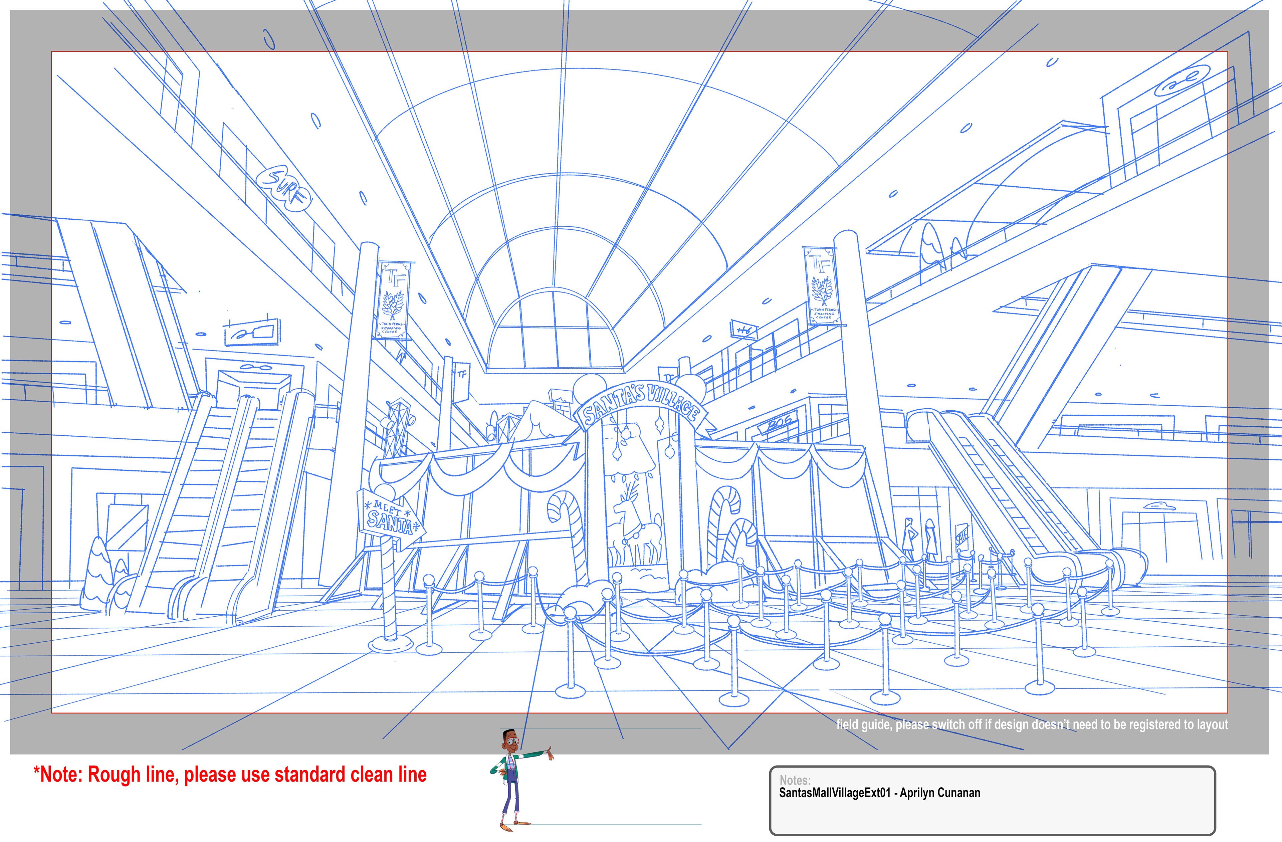
Task: Click the red rough line note text
Action: [230, 775]
